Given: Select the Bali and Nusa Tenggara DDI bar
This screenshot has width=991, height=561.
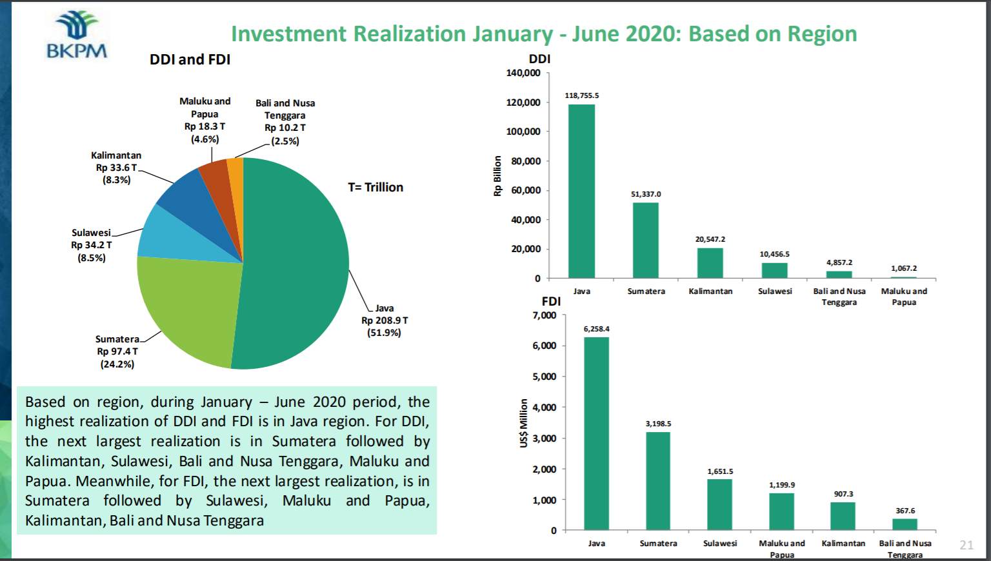Looking at the screenshot, I should (839, 275).
